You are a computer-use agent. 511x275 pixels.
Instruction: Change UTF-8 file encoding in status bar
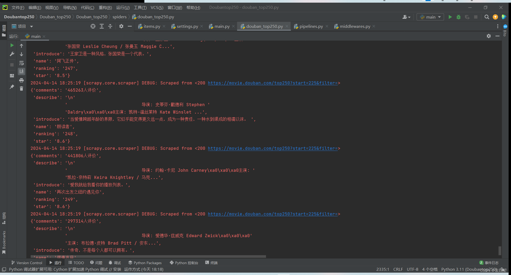click(412, 269)
